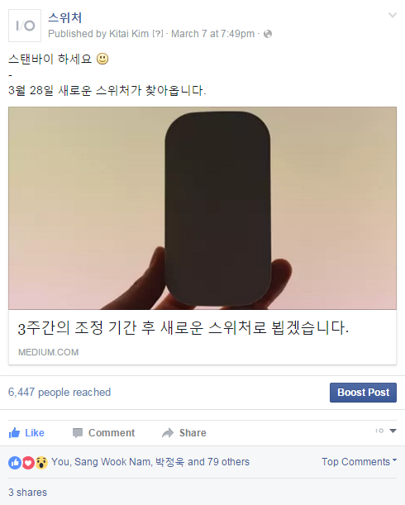Screen dimensions: 405x505
Task: Open the black device preview image
Action: pyautogui.click(x=202, y=208)
